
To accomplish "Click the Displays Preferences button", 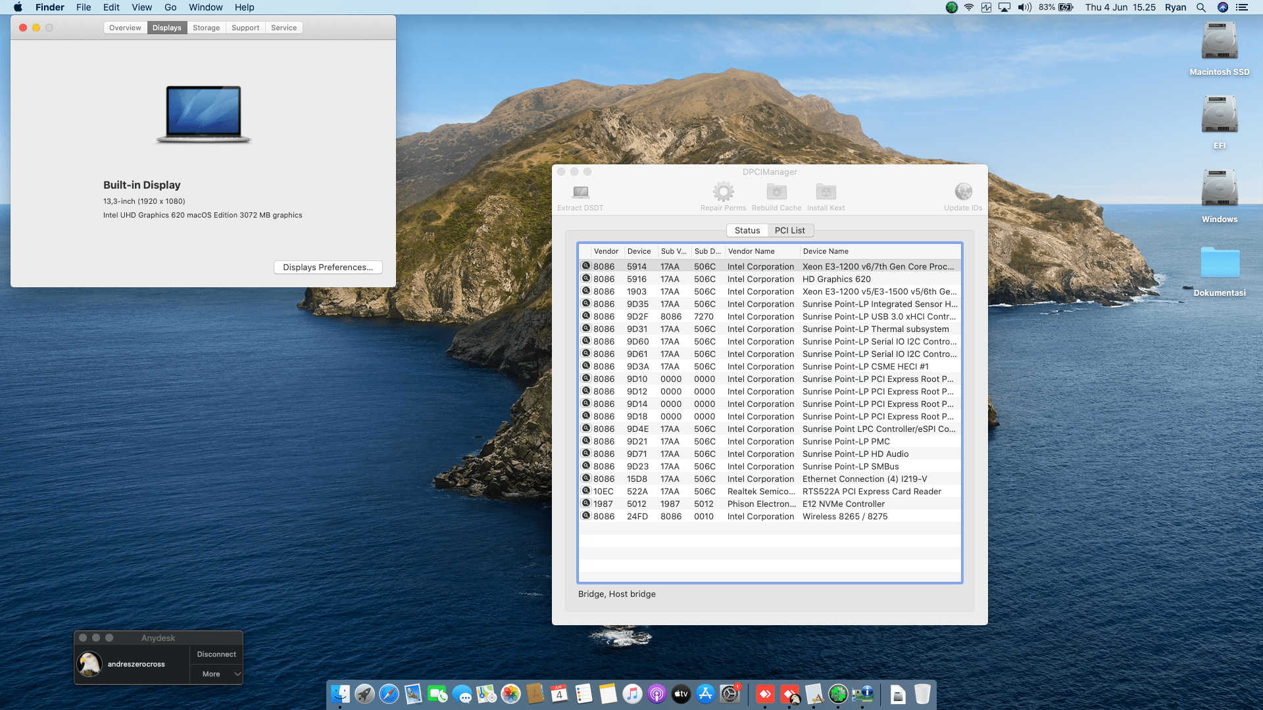I will coord(328,267).
